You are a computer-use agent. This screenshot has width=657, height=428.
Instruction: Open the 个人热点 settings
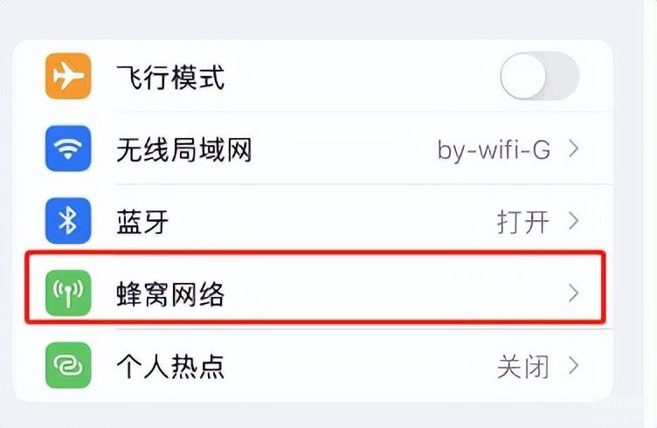170,367
